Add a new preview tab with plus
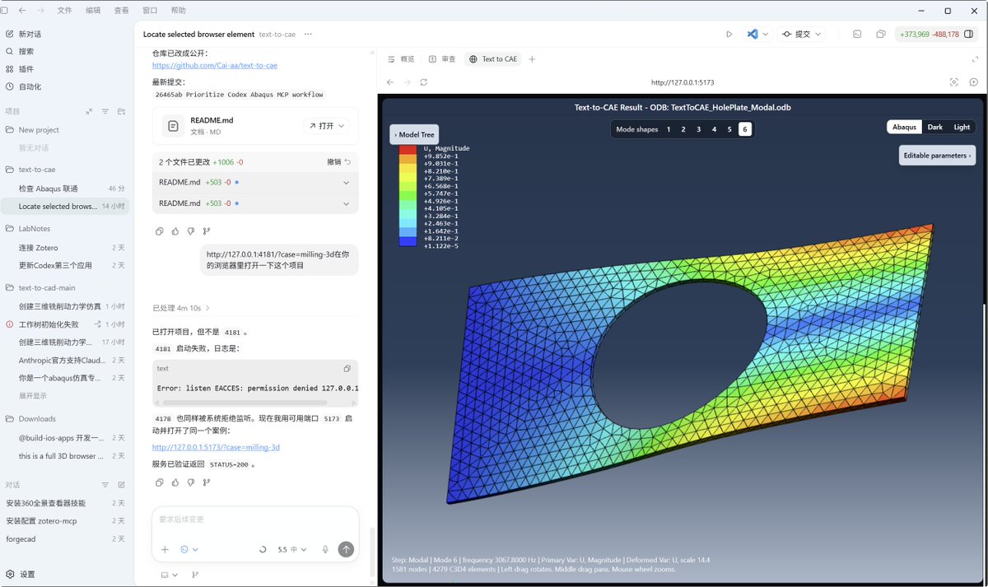Image resolution: width=988 pixels, height=587 pixels. [532, 59]
